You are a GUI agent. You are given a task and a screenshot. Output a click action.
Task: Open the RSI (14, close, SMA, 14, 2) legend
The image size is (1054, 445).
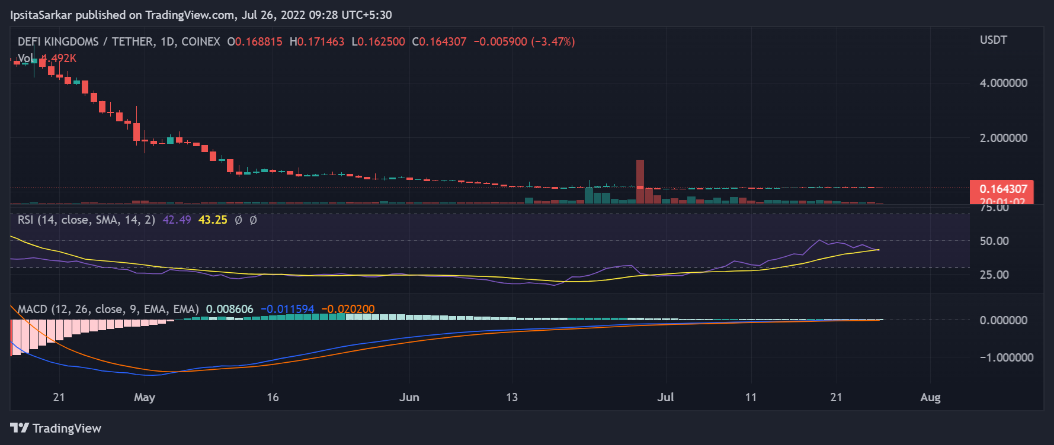[87, 220]
